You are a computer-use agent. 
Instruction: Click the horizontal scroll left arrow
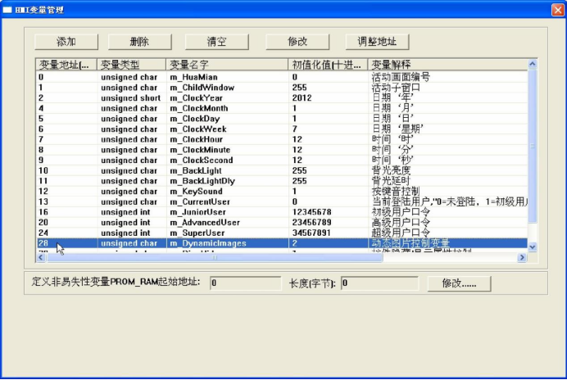[x=41, y=257]
